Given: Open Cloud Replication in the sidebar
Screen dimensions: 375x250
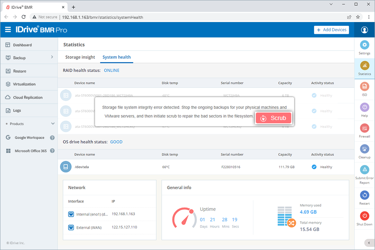Looking at the screenshot, I should (x=29, y=97).
